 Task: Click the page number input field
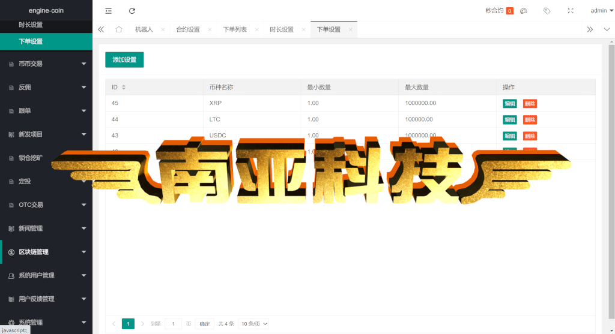coord(173,324)
